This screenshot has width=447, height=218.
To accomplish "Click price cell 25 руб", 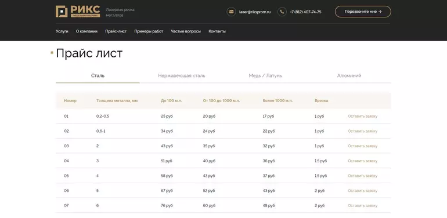I will click(x=167, y=117).
